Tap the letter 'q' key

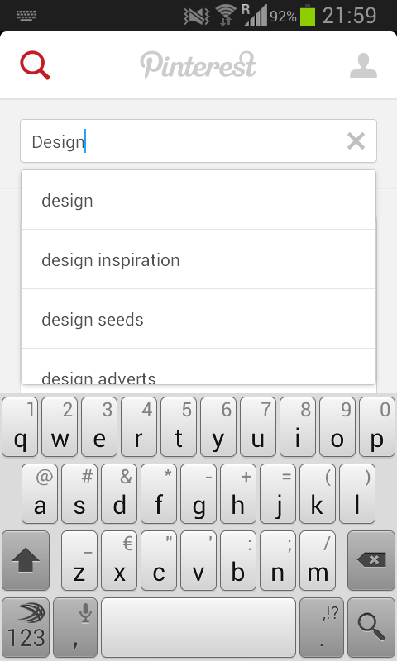pos(20,426)
